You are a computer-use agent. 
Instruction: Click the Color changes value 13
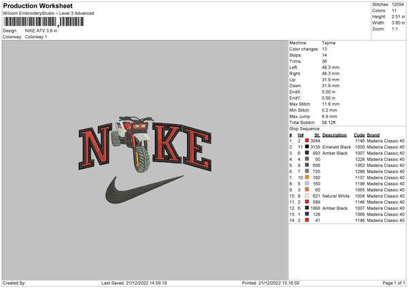[324, 49]
